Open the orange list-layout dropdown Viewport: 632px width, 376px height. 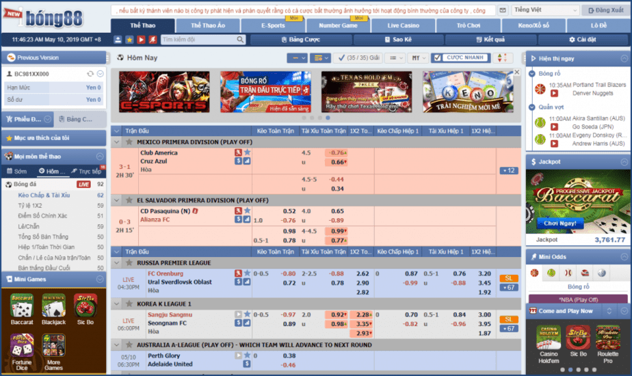pyautogui.click(x=320, y=58)
